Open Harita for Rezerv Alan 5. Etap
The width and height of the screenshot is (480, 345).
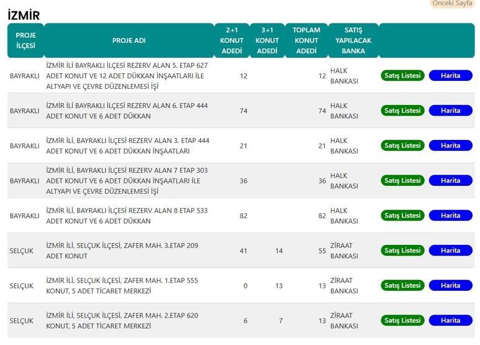451,76
